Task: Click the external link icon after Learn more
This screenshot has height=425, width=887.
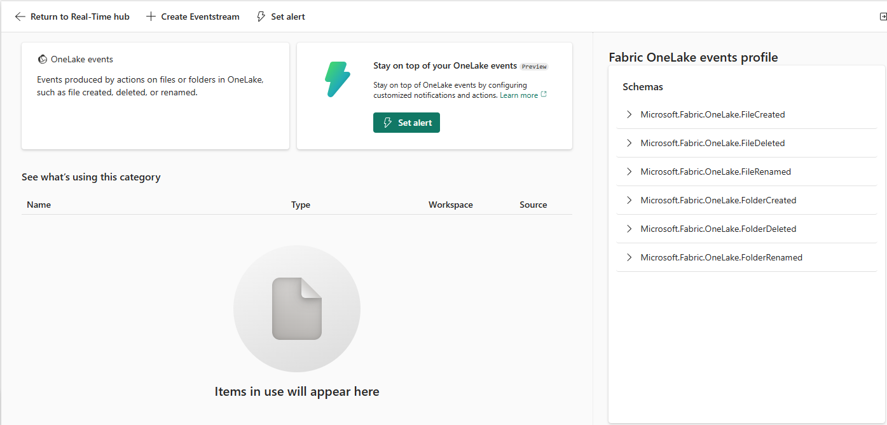Action: (x=544, y=95)
